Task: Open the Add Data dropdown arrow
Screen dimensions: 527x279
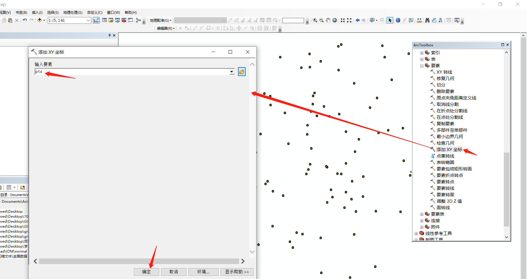Action: (x=44, y=20)
